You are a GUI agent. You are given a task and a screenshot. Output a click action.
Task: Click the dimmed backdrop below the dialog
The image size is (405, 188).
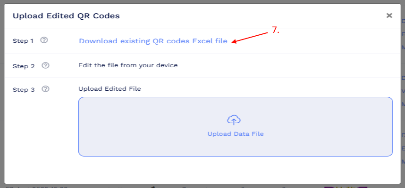pyautogui.click(x=181, y=186)
